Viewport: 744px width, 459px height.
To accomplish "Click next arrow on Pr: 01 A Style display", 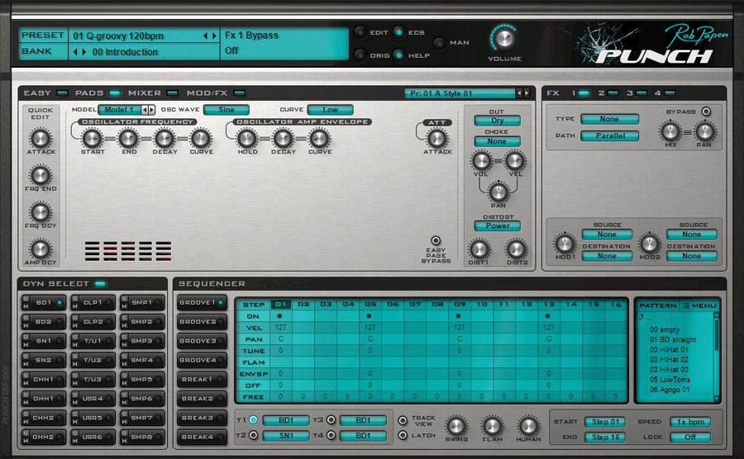I will coord(527,92).
